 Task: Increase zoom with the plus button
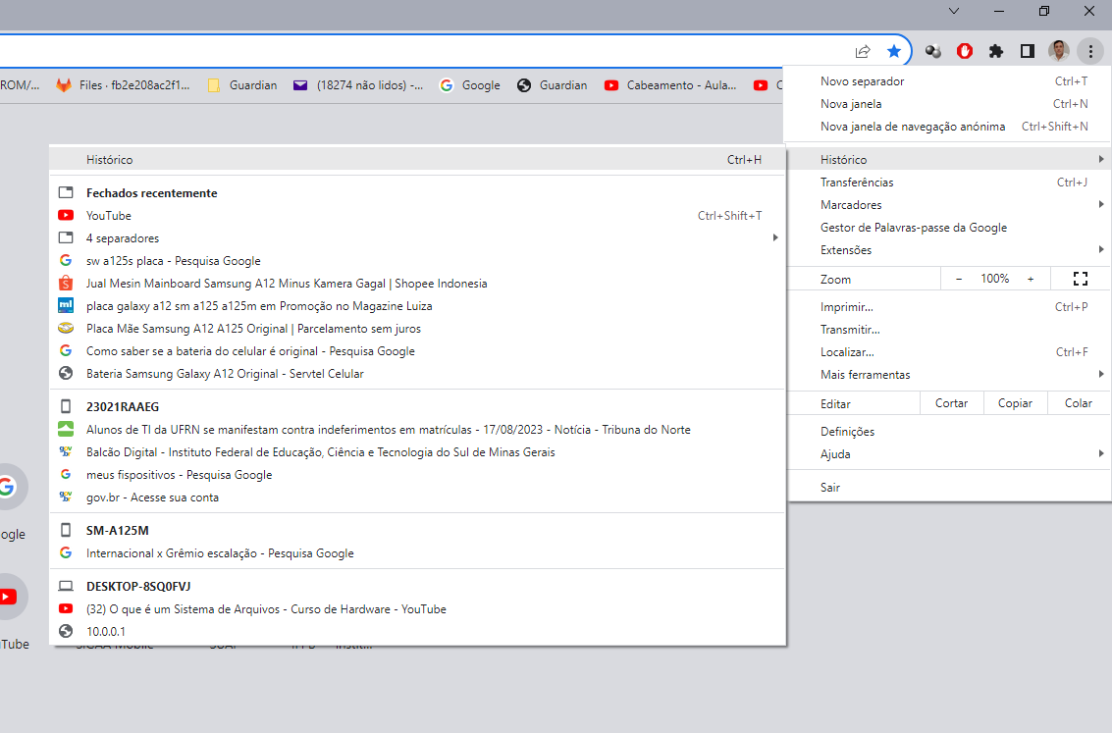coord(1031,279)
